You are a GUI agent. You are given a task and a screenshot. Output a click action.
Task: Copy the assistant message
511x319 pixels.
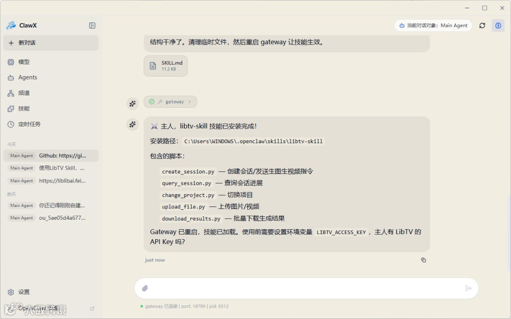pos(423,260)
